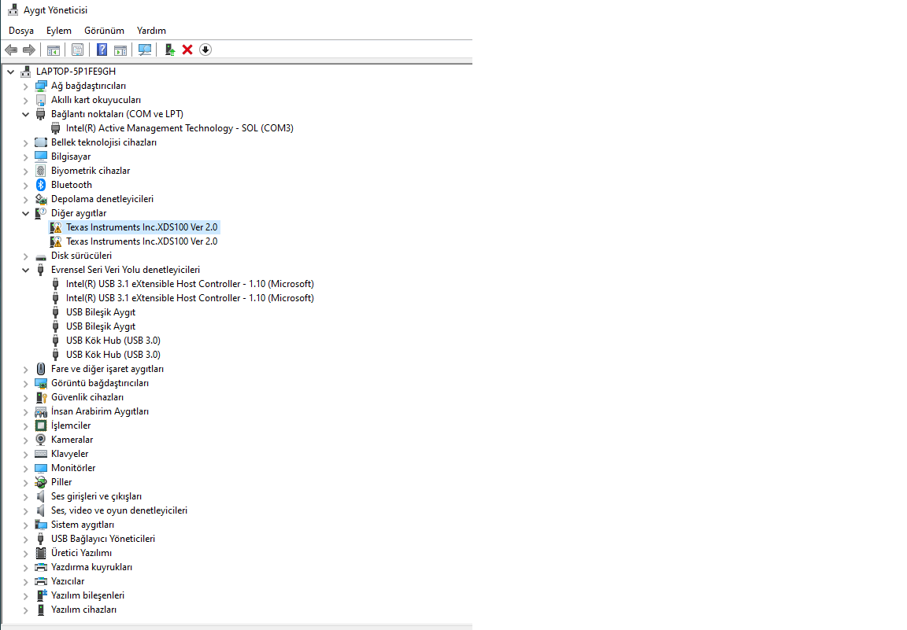Select the second USB Bileşik Aygıt
Image resolution: width=907 pixels, height=630 pixels.
pyautogui.click(x=101, y=326)
